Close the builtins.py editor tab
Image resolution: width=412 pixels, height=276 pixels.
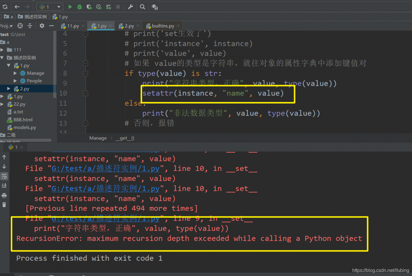tap(179, 26)
